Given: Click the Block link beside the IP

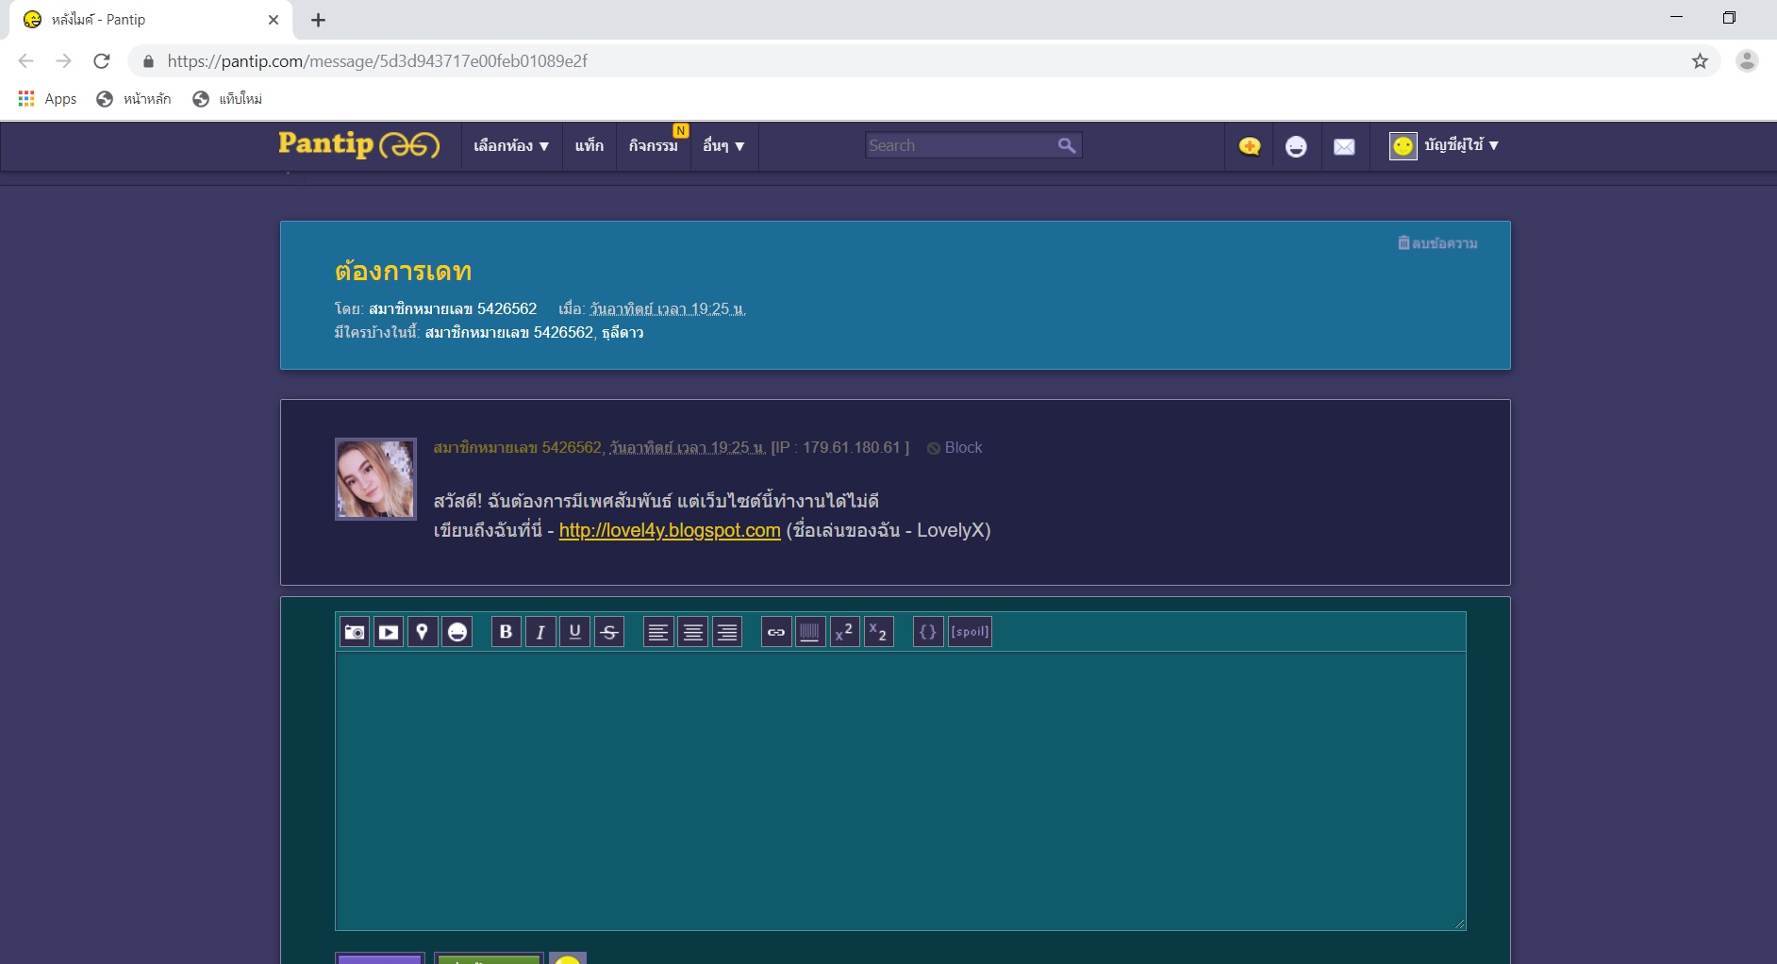Looking at the screenshot, I should [955, 448].
